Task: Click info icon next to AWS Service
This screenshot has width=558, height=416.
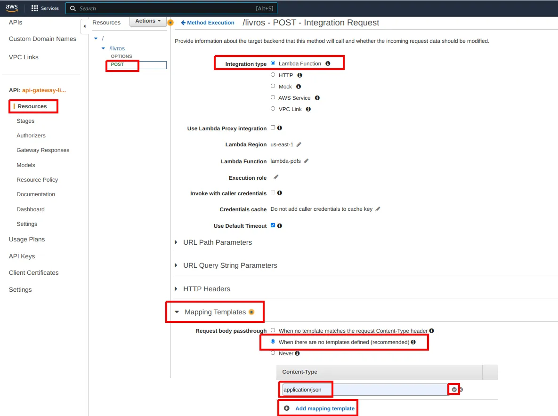Action: pyautogui.click(x=317, y=98)
